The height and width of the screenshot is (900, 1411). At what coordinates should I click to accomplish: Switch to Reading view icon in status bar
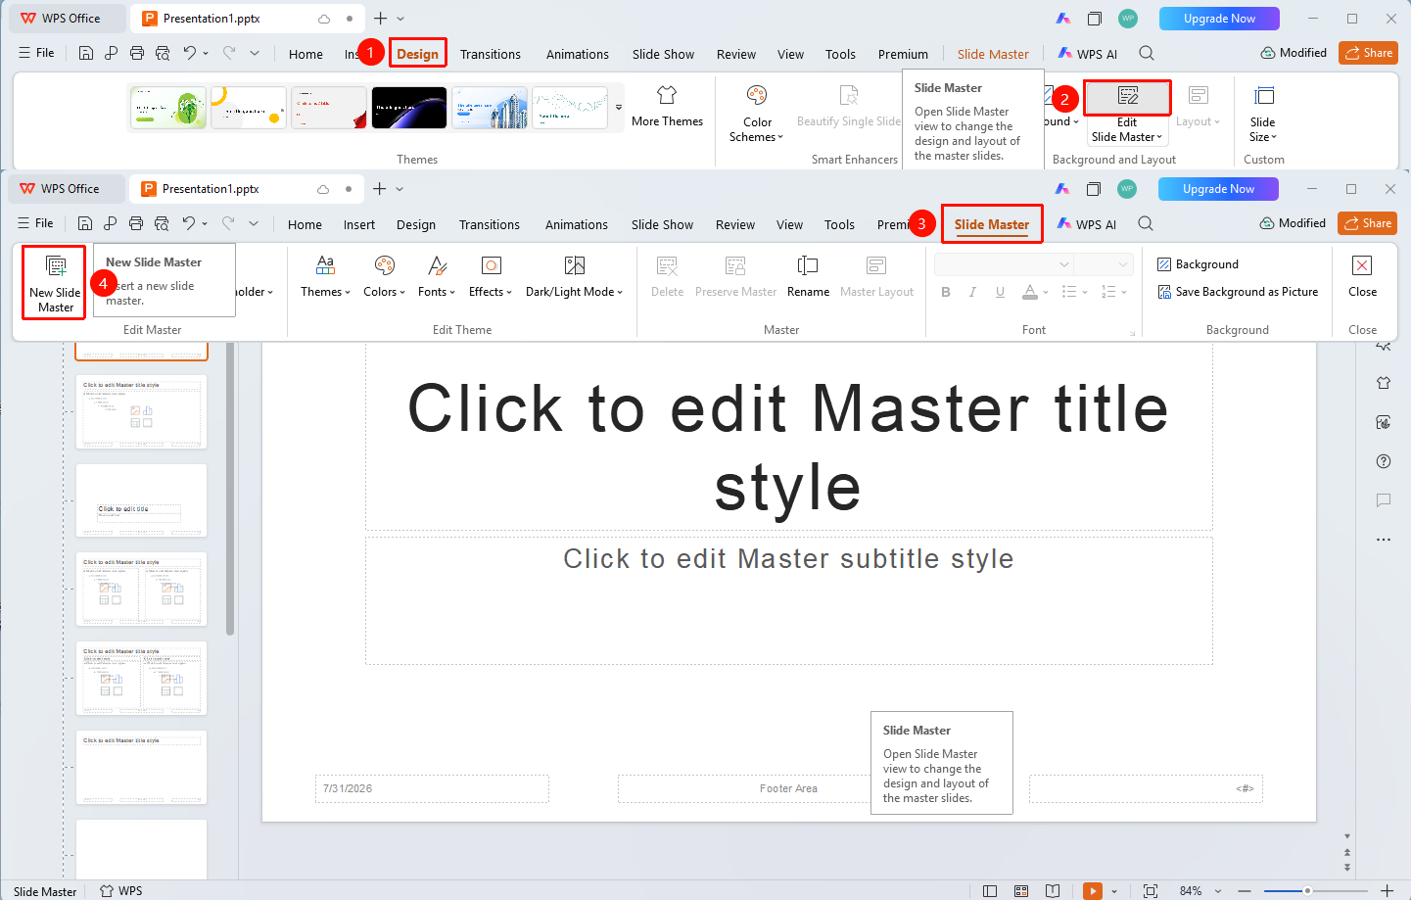pyautogui.click(x=1053, y=891)
